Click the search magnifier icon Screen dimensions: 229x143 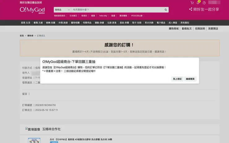point(166,10)
